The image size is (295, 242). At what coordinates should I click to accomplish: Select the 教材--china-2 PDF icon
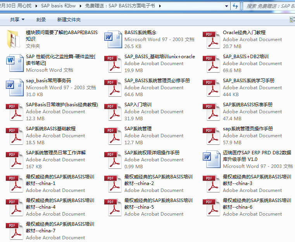pos(113,184)
